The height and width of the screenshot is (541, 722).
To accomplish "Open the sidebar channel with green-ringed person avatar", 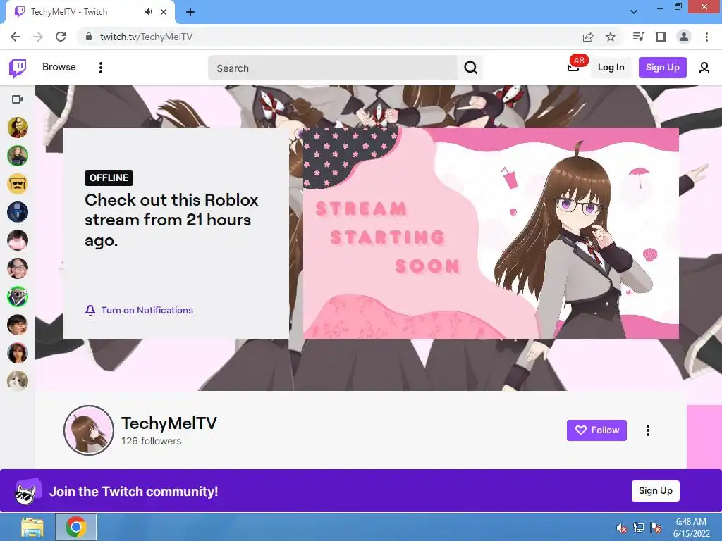I will point(18,156).
